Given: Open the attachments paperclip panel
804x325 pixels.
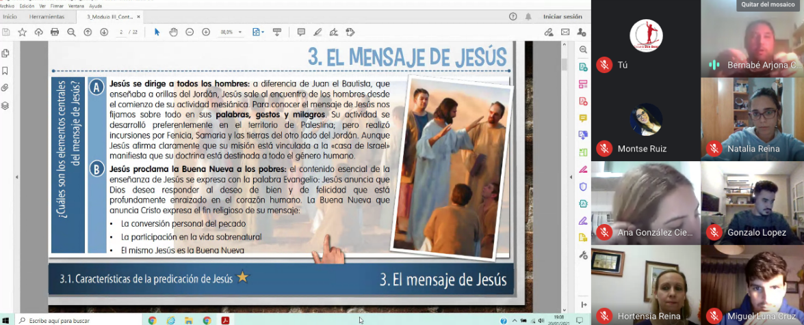Looking at the screenshot, I should click(x=5, y=88).
